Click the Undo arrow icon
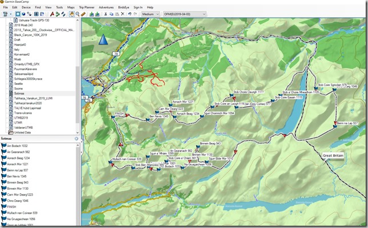 click(x=130, y=14)
